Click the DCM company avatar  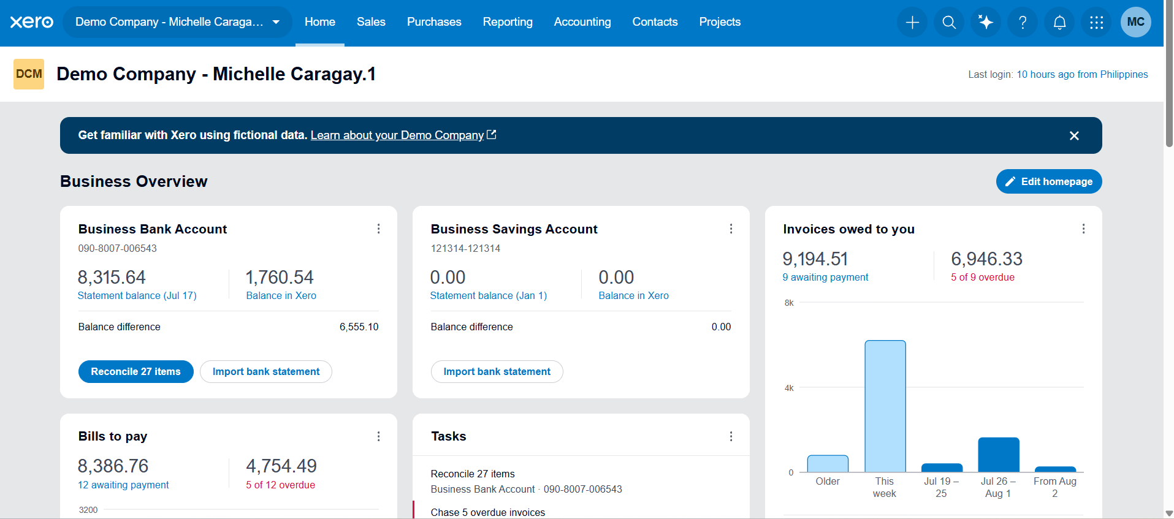(29, 74)
